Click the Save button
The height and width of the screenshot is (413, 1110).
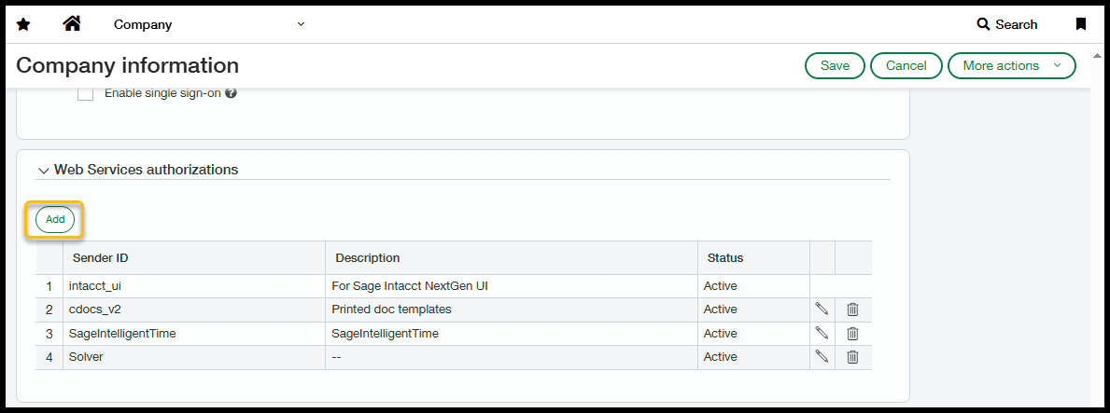(835, 65)
